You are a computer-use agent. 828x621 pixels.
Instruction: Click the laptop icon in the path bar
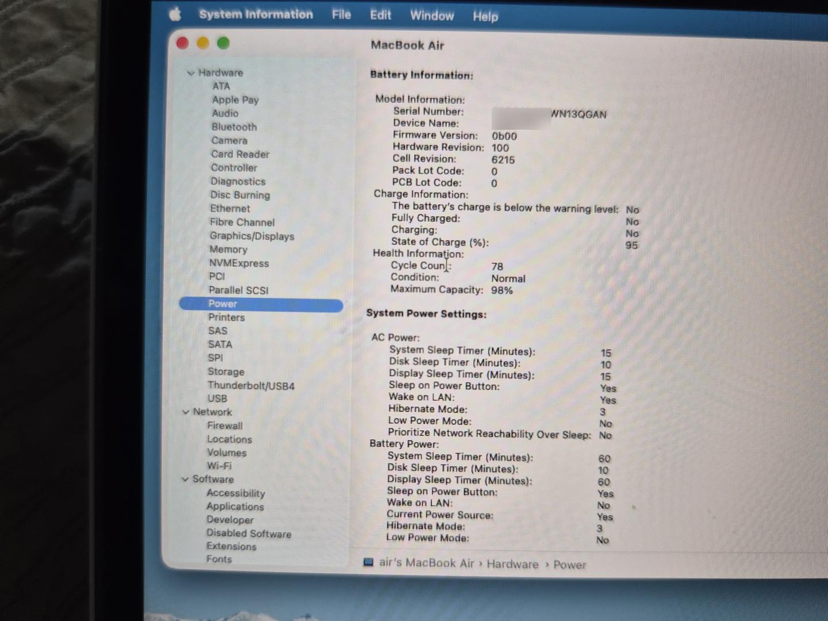(369, 562)
